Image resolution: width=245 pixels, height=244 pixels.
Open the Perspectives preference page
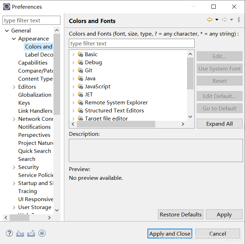[34, 135]
